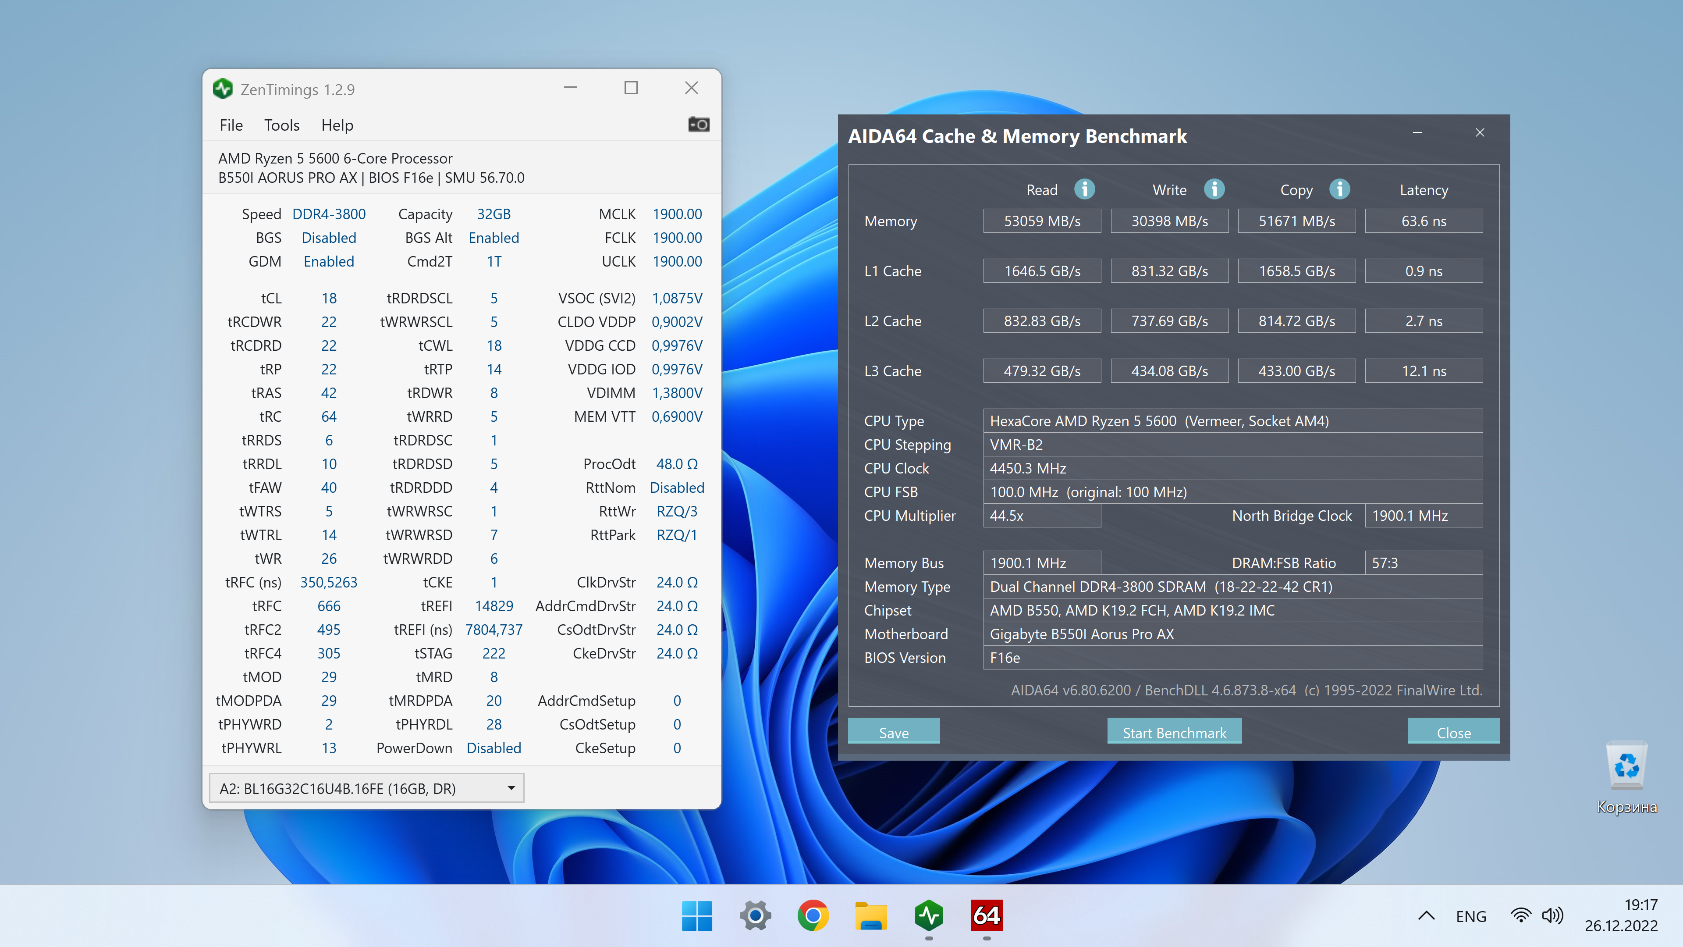Open the File menu in ZenTimings
The image size is (1683, 947).
[x=231, y=125]
